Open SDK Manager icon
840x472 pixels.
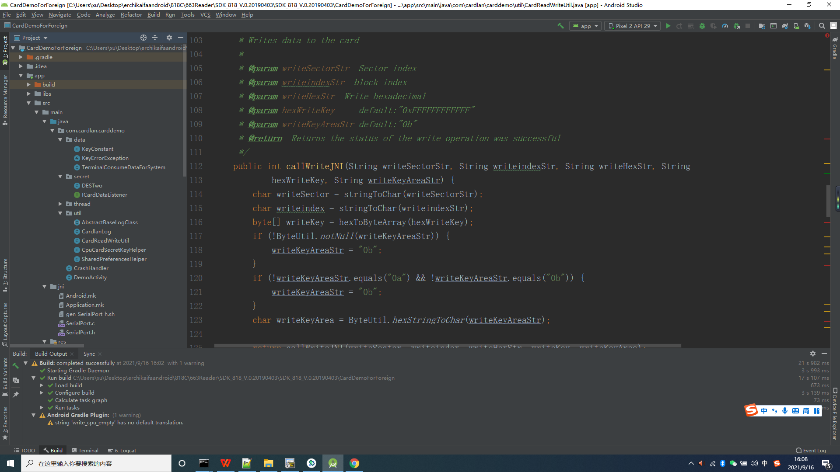point(808,26)
